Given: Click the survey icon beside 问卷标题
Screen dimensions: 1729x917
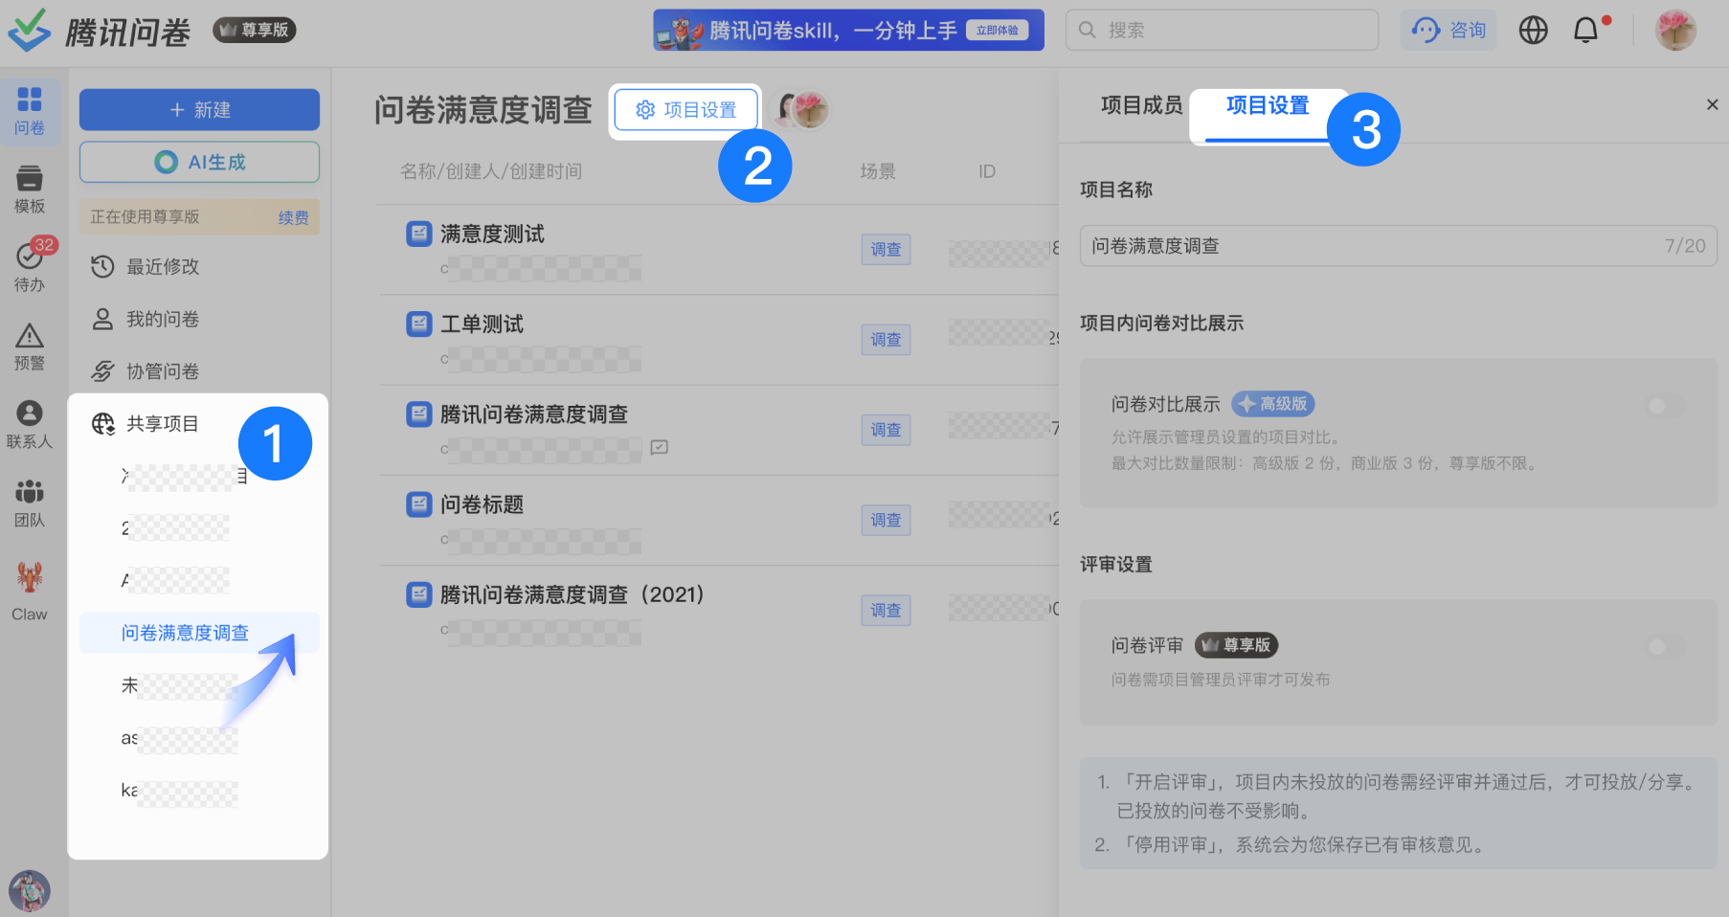Looking at the screenshot, I should [x=419, y=504].
